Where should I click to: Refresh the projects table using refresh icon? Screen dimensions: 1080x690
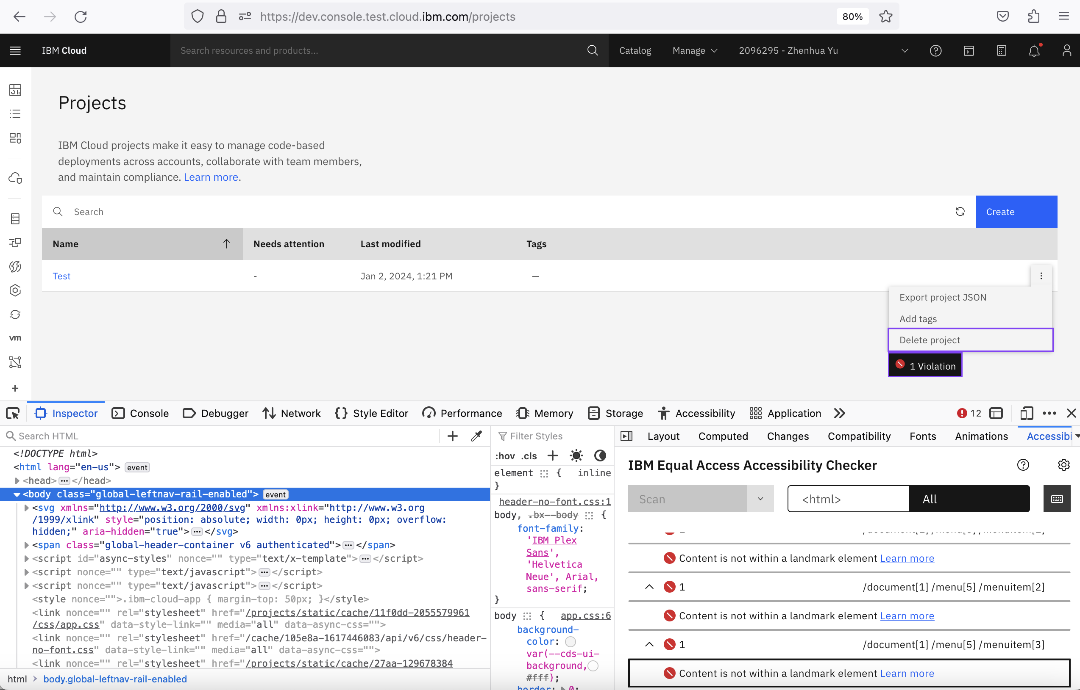[960, 212]
